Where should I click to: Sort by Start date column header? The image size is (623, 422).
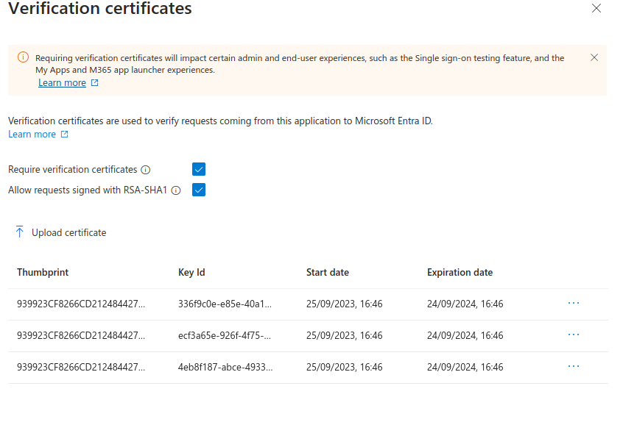coord(328,272)
